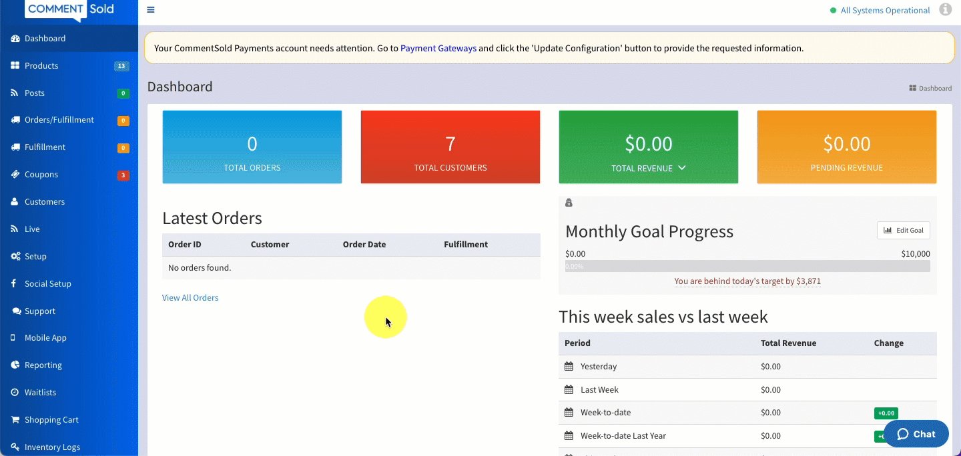
Task: Click the Shopping Cart icon in sidebar
Action: tap(15, 420)
